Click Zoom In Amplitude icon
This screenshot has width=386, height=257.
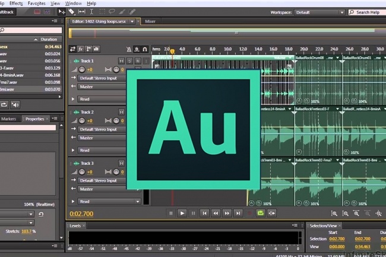pos(334,214)
